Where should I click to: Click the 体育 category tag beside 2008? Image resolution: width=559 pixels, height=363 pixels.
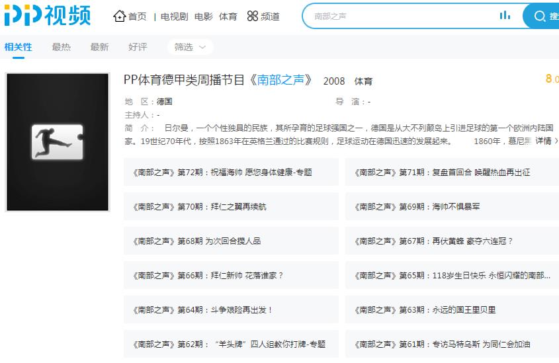coord(363,81)
